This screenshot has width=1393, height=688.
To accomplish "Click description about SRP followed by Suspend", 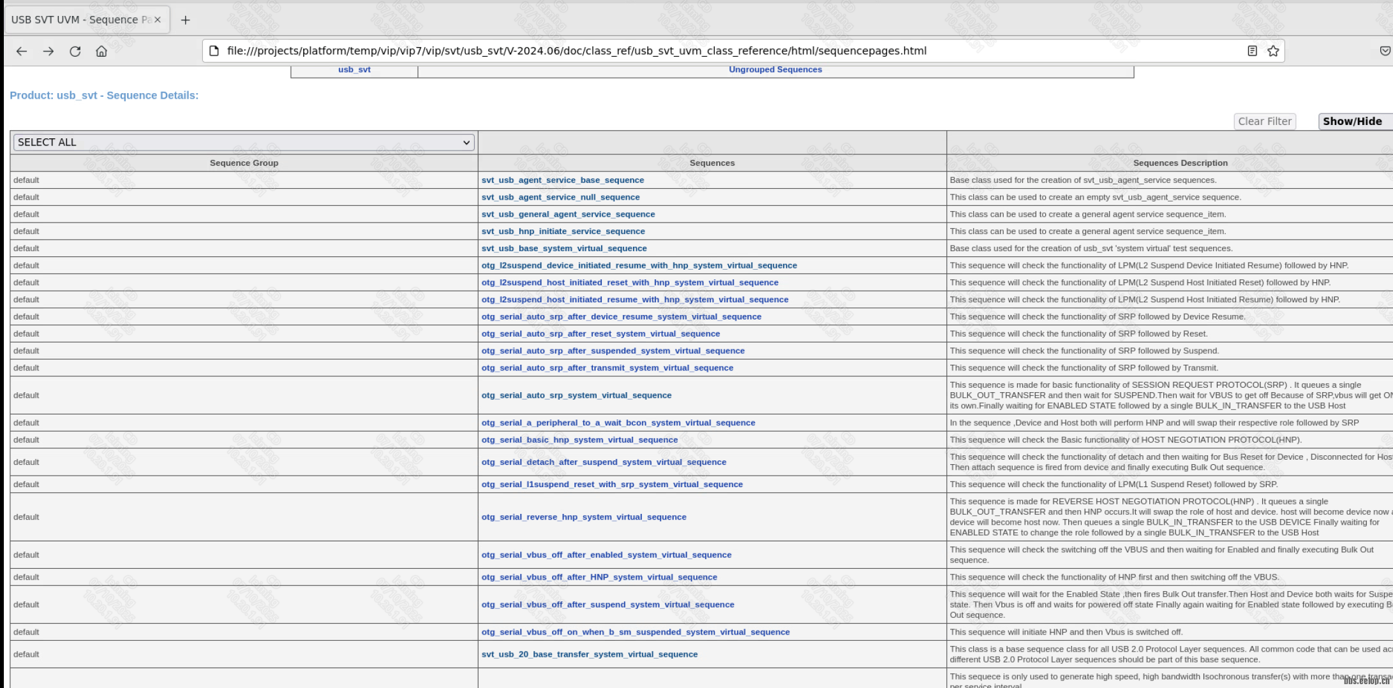I will (1084, 351).
